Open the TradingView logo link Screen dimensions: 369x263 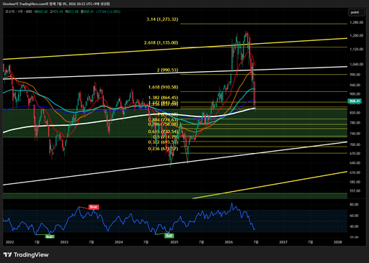click(26, 254)
